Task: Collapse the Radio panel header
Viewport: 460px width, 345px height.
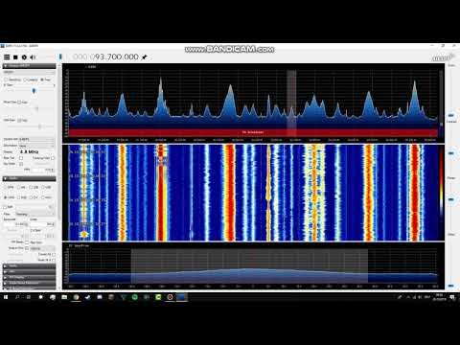Action: tap(30, 178)
